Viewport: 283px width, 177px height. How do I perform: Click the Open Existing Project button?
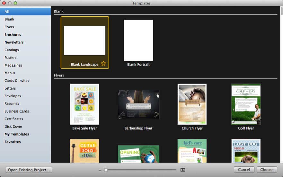pyautogui.click(x=29, y=170)
